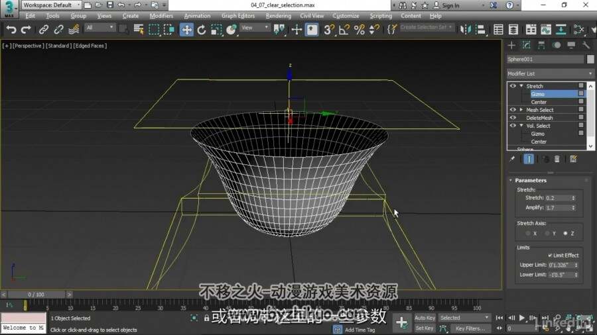
Task: Open Configure Modifier Sets icon
Action: click(x=573, y=159)
